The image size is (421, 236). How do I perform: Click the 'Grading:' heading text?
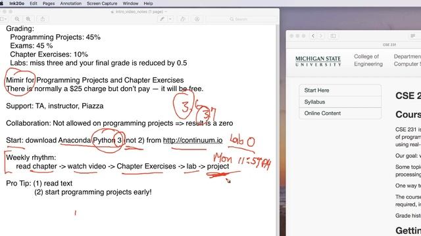pyautogui.click(x=20, y=29)
